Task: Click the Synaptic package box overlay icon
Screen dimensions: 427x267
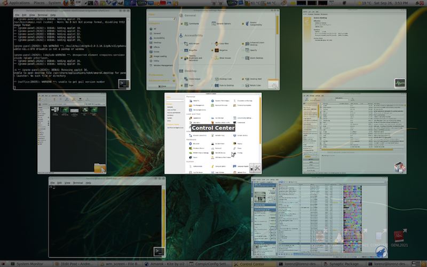Action: coord(399,168)
